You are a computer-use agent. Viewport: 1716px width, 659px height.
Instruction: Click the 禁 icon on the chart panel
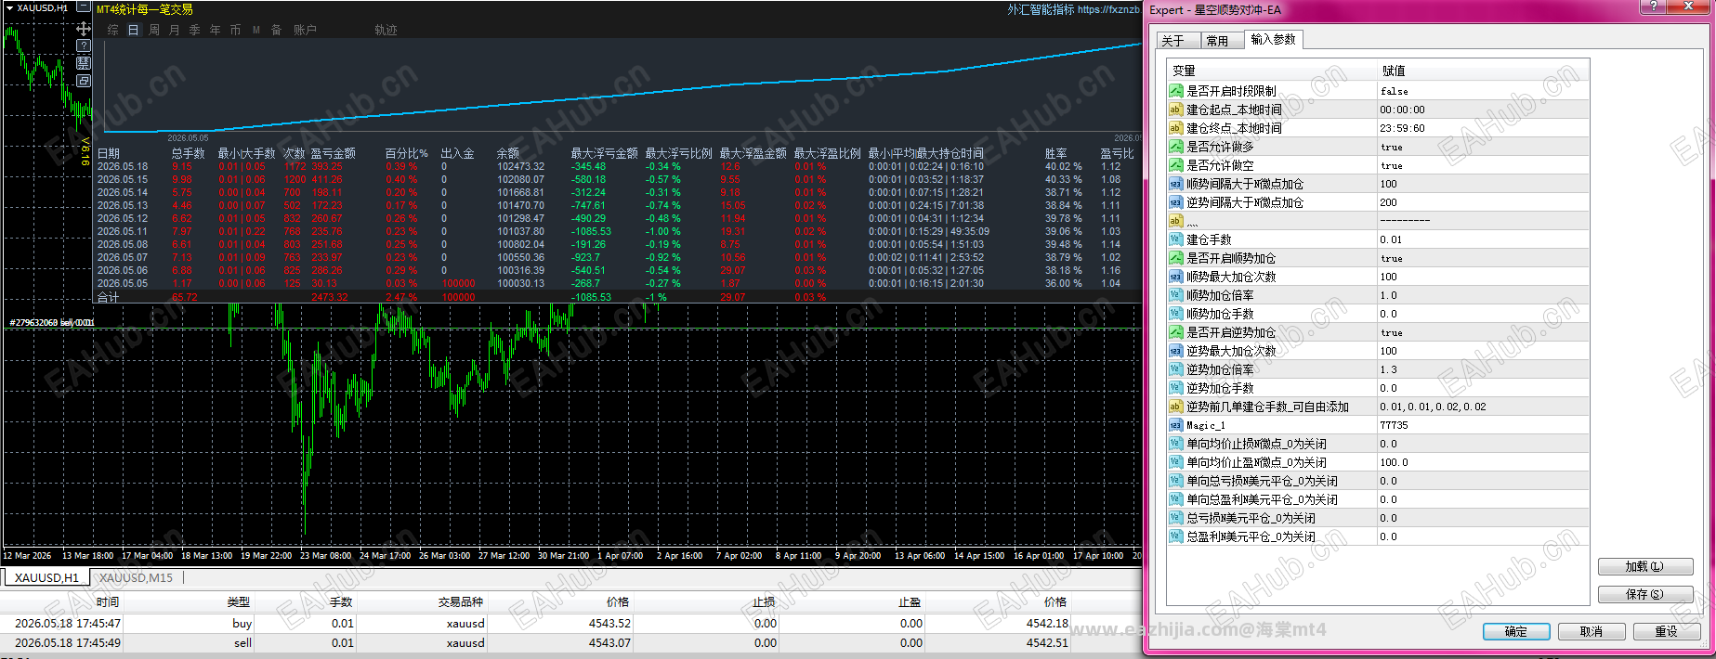(x=84, y=63)
